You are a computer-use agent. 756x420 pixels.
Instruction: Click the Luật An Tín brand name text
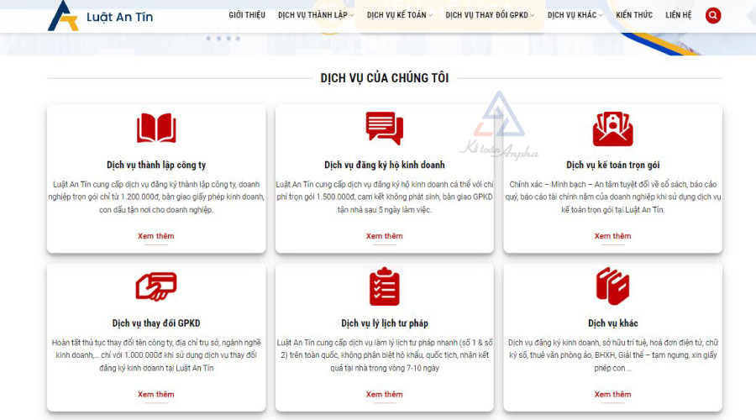(x=119, y=17)
